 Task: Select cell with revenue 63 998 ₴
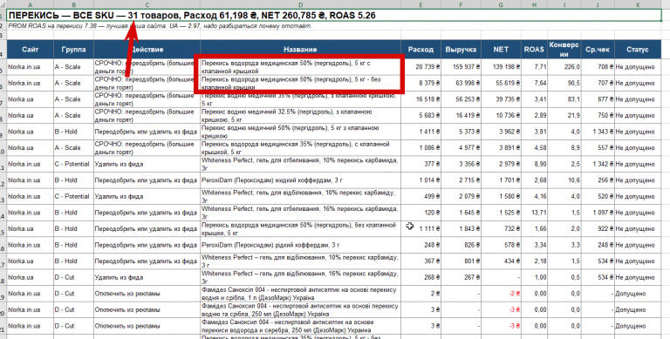pyautogui.click(x=461, y=84)
